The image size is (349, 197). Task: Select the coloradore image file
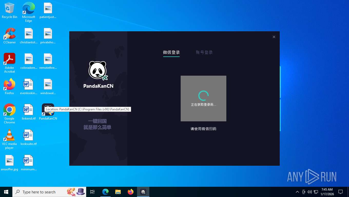click(29, 62)
